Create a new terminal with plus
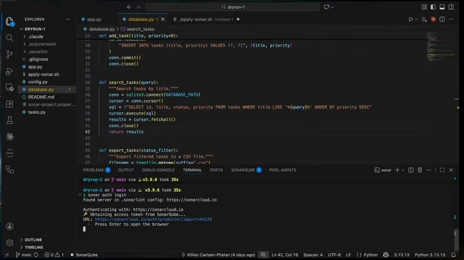Screen dimensions: 464x260 pos(397,170)
